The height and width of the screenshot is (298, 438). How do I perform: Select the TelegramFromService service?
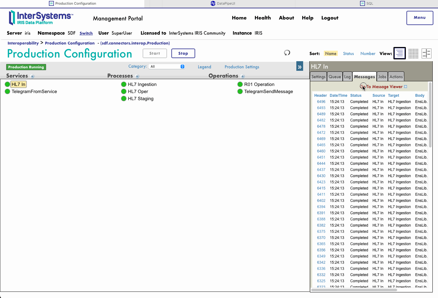coord(34,92)
